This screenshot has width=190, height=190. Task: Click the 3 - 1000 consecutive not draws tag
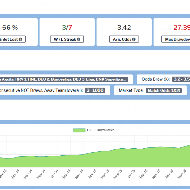click(x=95, y=90)
